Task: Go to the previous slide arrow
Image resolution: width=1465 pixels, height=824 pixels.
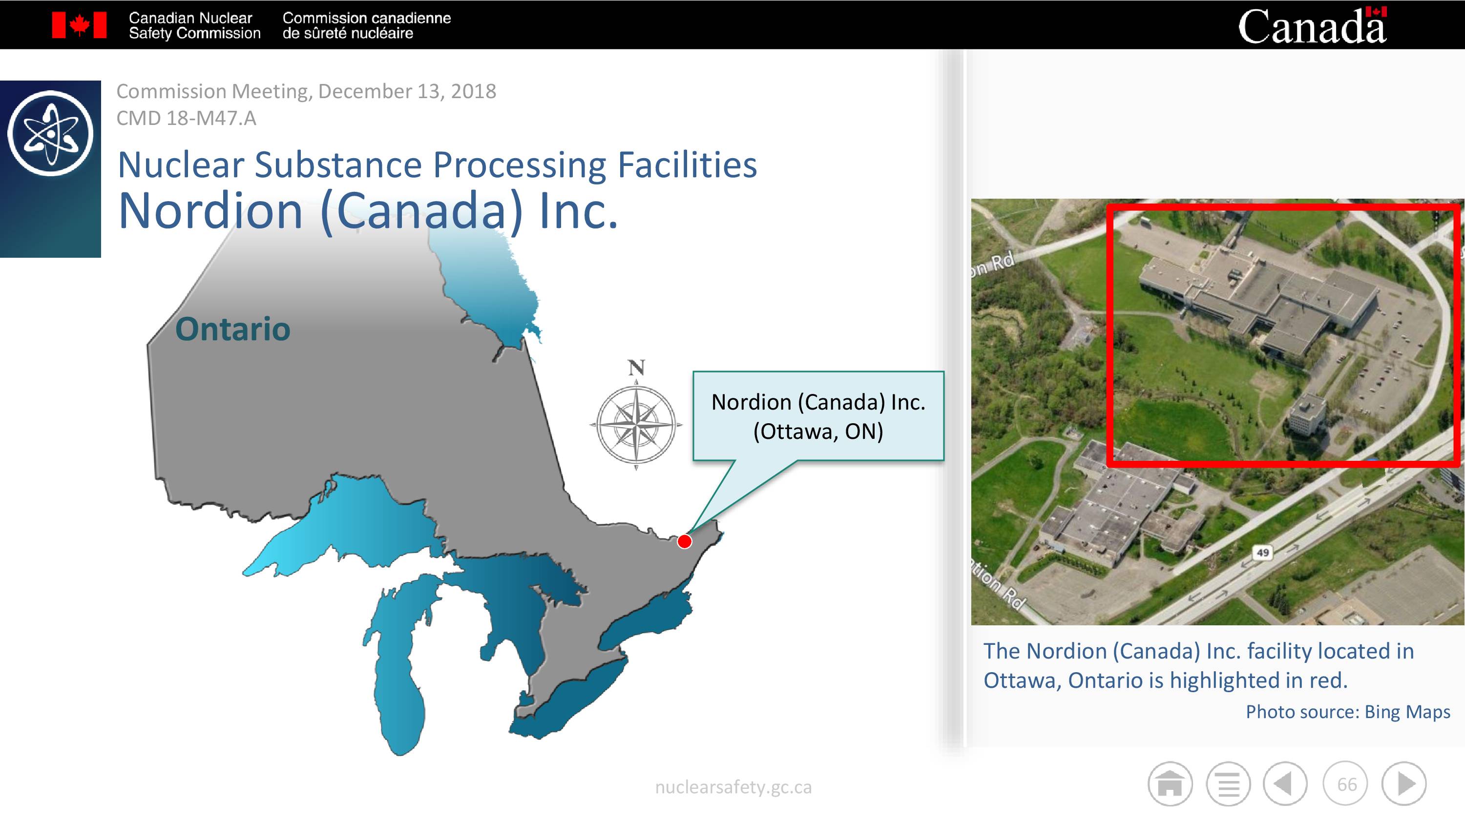Action: pyautogui.click(x=1285, y=783)
